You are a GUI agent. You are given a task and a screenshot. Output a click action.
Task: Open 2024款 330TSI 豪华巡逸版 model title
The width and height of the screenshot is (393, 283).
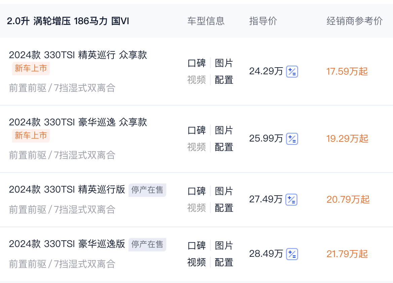pos(67,244)
